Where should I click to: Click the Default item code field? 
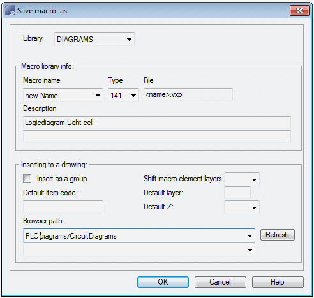coord(63,207)
